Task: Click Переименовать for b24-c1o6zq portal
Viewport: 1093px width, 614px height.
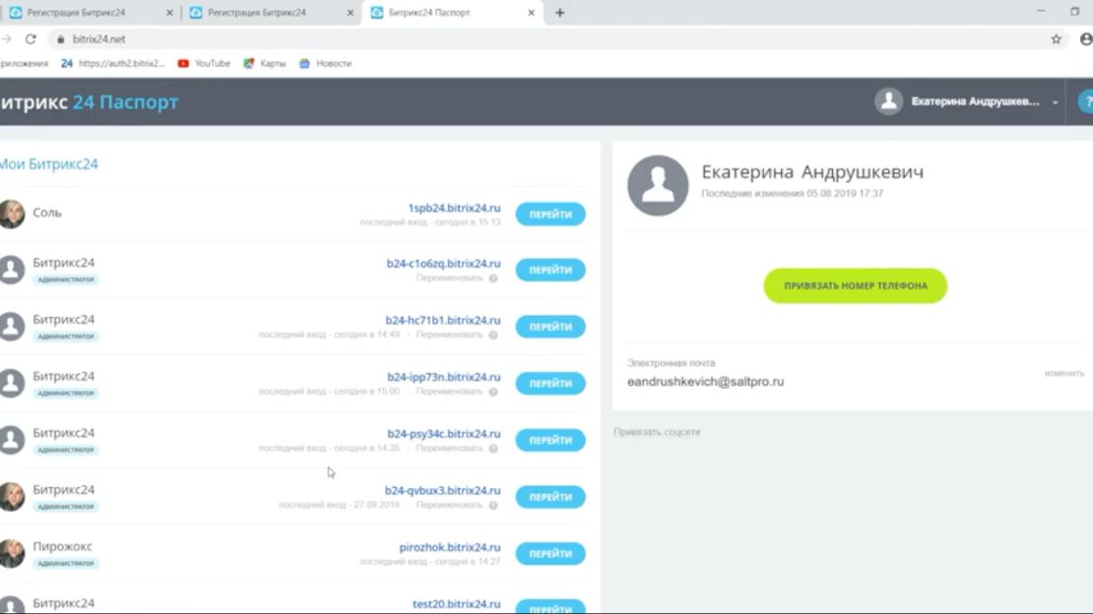Action: (x=449, y=278)
